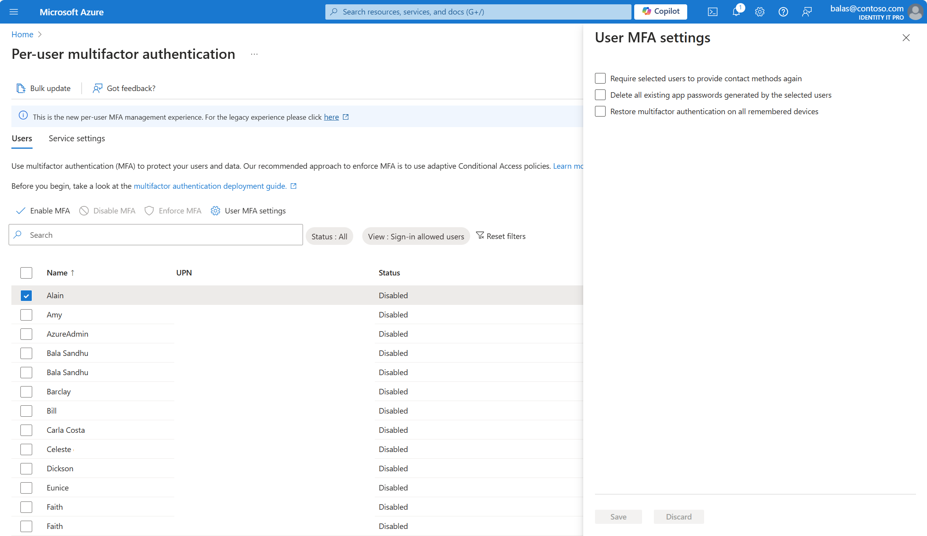Image resolution: width=927 pixels, height=536 pixels.
Task: Switch to Service settings tab
Action: click(77, 139)
